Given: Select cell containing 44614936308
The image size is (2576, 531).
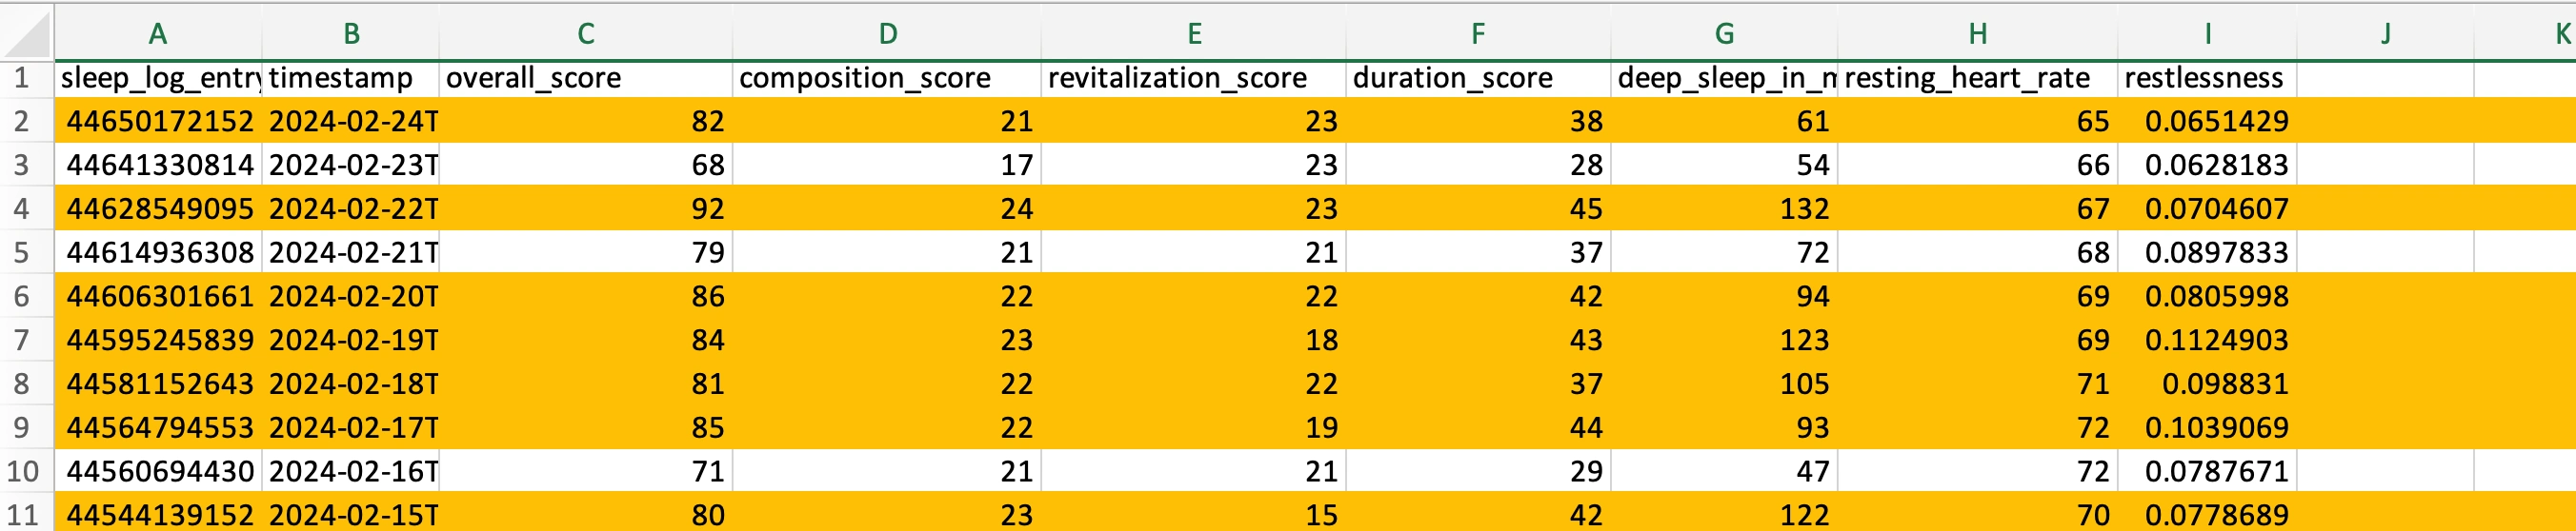Looking at the screenshot, I should tap(158, 252).
